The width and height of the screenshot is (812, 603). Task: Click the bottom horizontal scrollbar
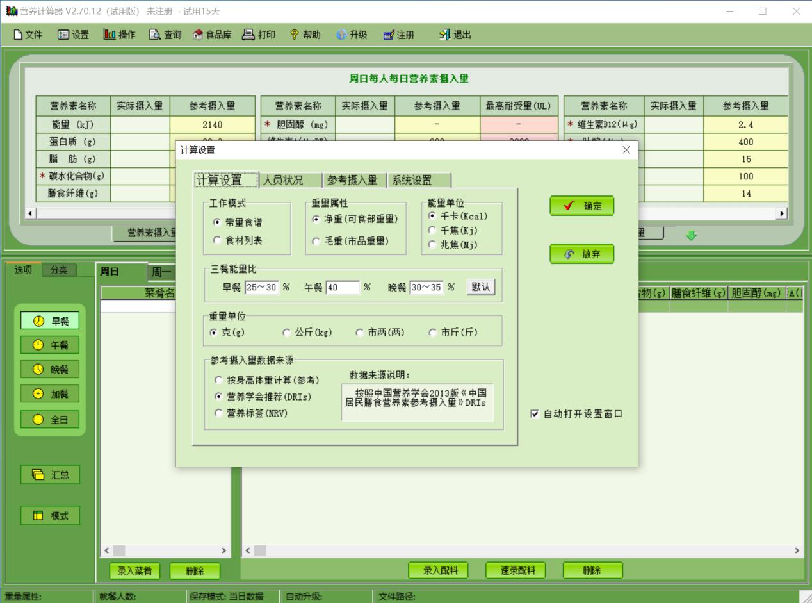pyautogui.click(x=512, y=550)
